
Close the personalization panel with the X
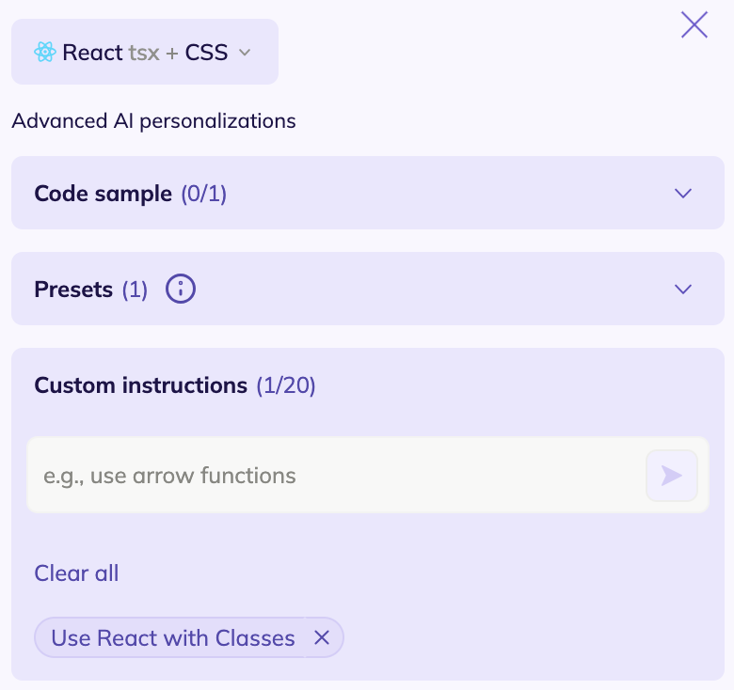[x=694, y=25]
